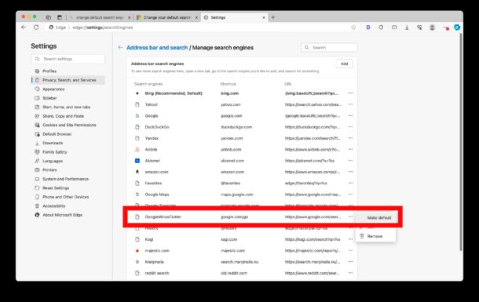Open the Languages settings section
Image resolution: width=479 pixels, height=302 pixels.
(x=68, y=161)
